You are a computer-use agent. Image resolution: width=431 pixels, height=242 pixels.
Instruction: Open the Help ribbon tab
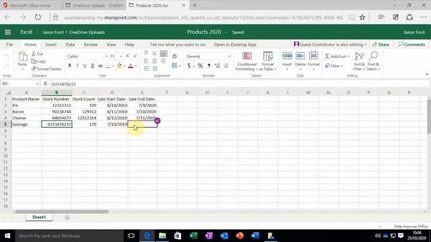(x=129, y=44)
